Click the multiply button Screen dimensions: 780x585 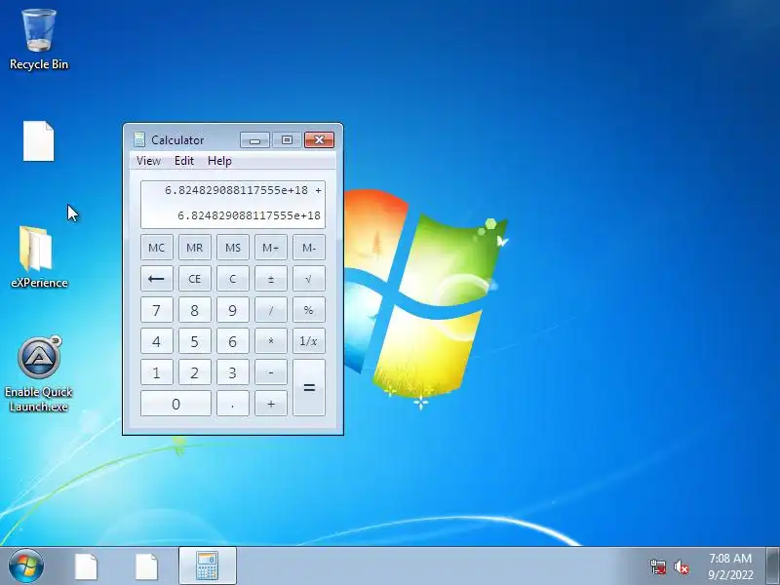271,340
